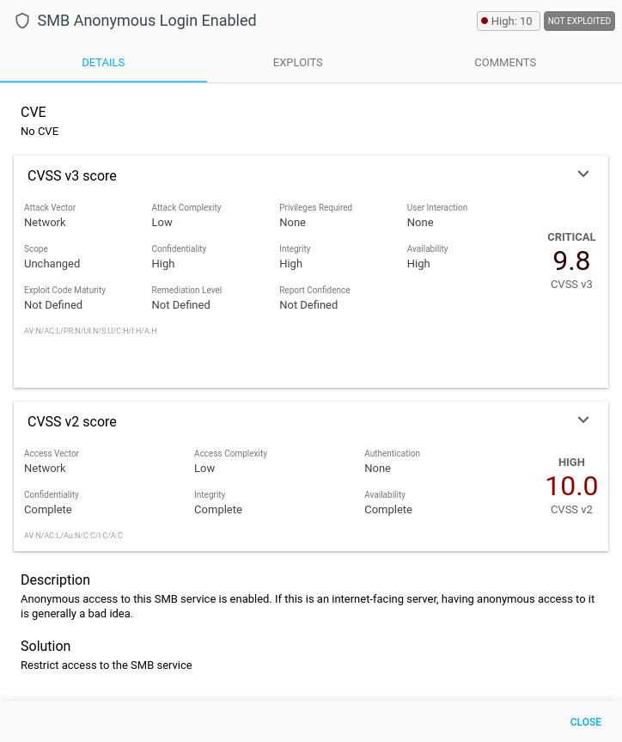Open the Exploits tab

[297, 63]
